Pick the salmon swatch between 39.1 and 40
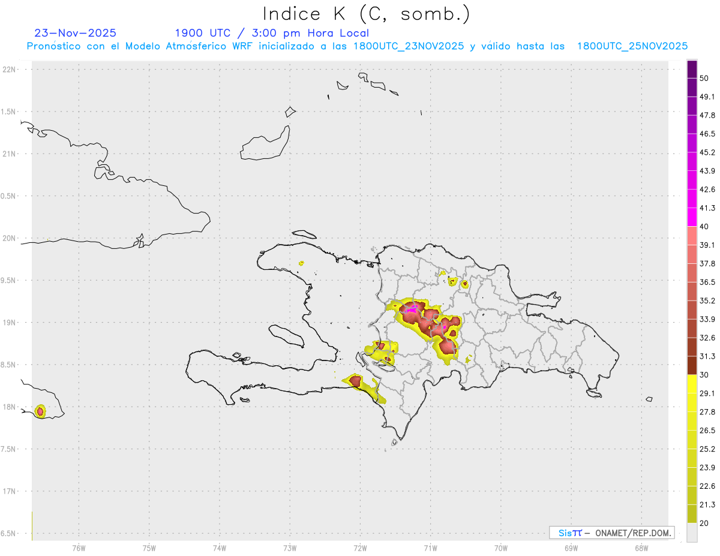Screen dimensions: 720x556 tap(692, 236)
